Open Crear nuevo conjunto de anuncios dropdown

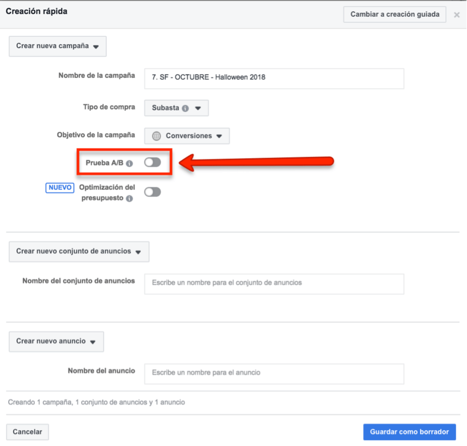pyautogui.click(x=79, y=251)
